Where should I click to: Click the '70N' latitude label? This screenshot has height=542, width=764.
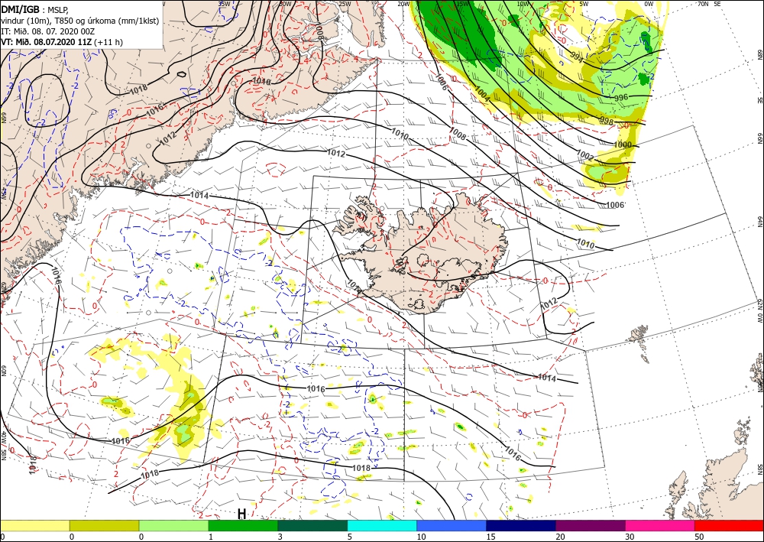(x=703, y=4)
